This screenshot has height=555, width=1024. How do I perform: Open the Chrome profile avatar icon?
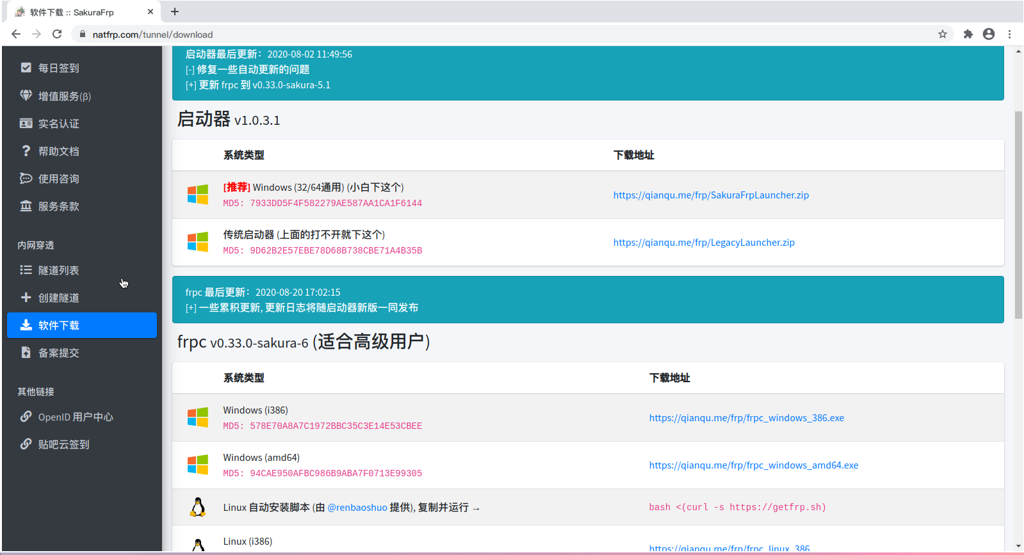click(x=989, y=34)
